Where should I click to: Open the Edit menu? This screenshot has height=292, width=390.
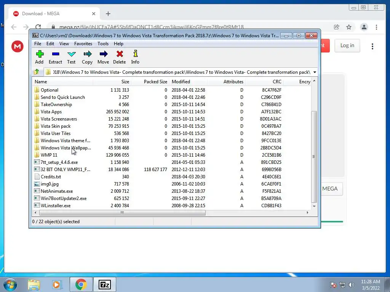pos(50,44)
